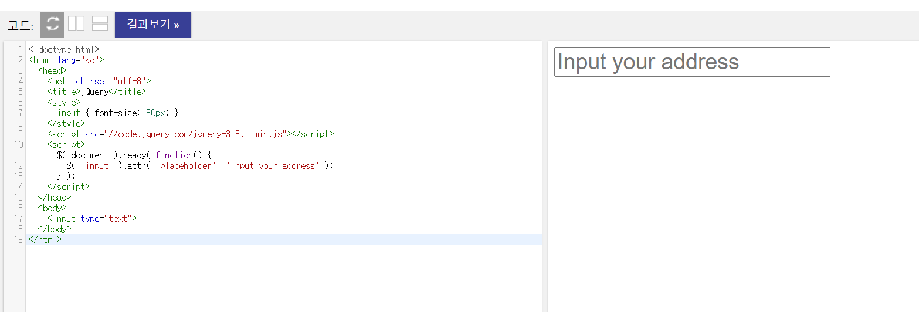This screenshot has height=312, width=919.
Task: Click the '<title>jQuery</title>' line
Action: click(x=97, y=91)
